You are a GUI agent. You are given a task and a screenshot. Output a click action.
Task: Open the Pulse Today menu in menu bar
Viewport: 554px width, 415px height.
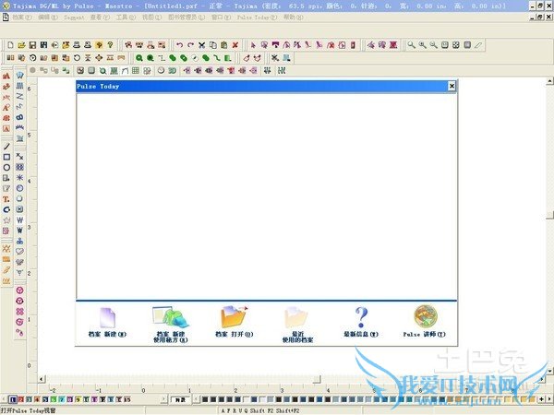[257, 17]
